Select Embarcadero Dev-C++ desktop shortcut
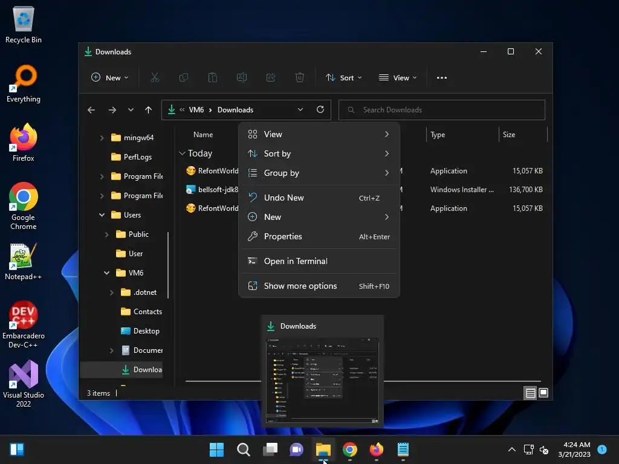The width and height of the screenshot is (619, 464). coord(24,324)
